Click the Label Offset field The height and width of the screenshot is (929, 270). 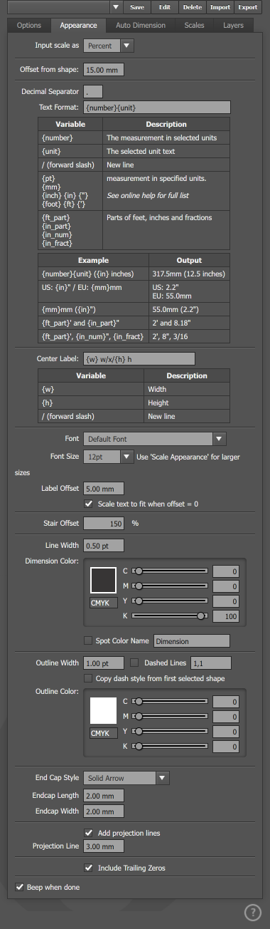click(x=104, y=489)
